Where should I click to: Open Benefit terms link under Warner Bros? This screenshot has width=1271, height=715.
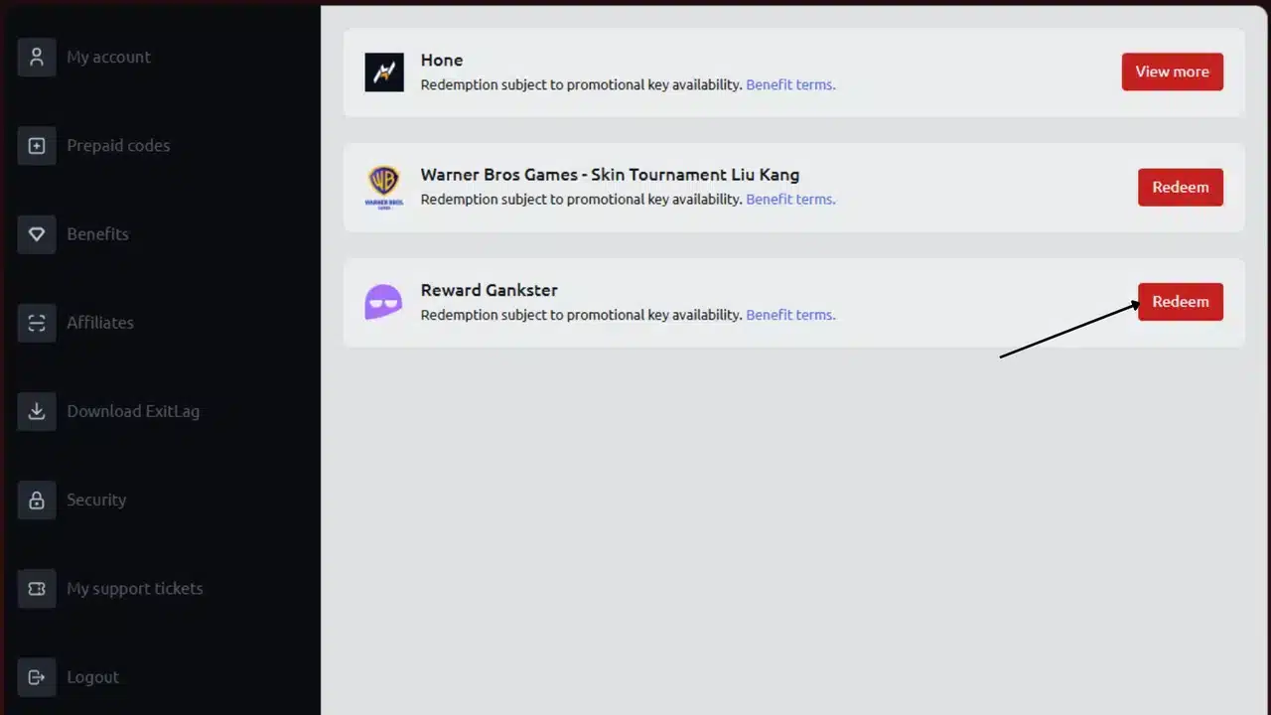(x=790, y=200)
